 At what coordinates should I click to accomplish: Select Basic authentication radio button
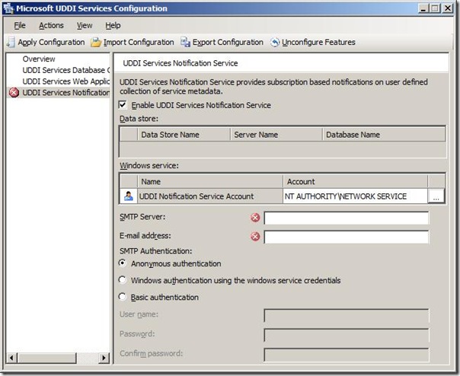coord(123,297)
